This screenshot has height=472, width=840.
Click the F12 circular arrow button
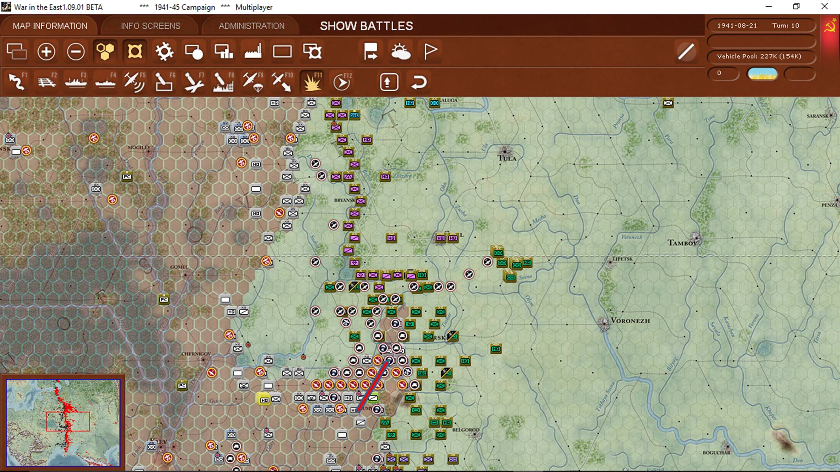[x=342, y=82]
